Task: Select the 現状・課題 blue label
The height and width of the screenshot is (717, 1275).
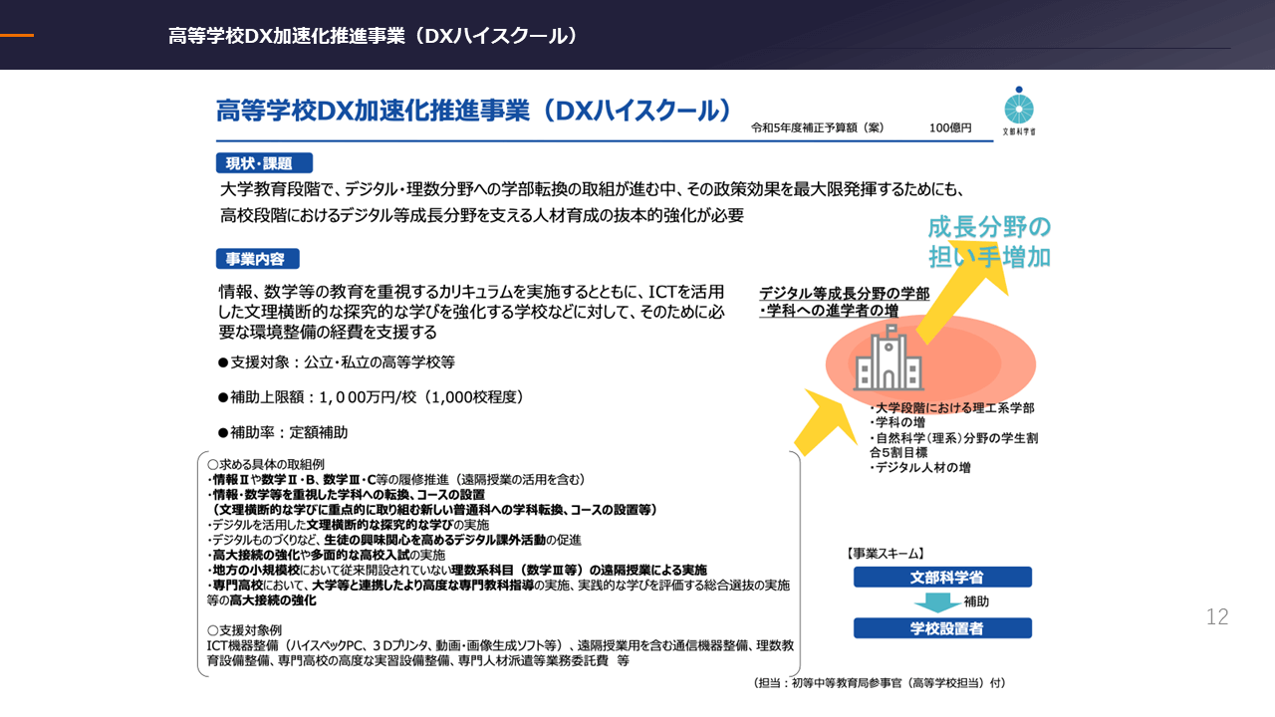Action: point(264,163)
